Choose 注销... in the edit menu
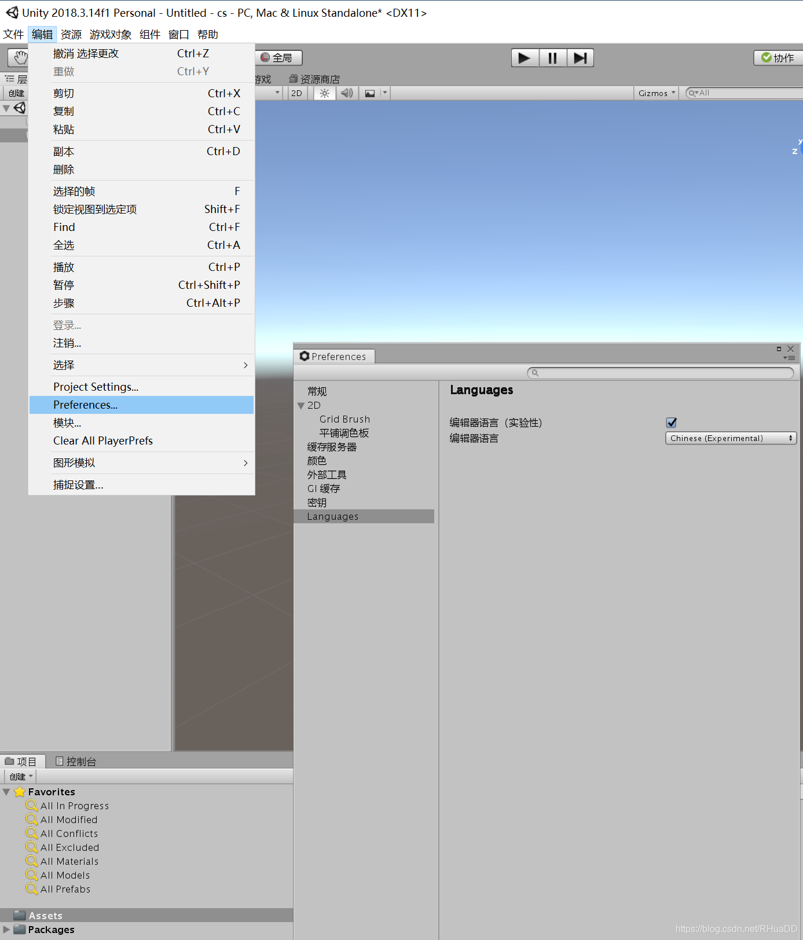The image size is (803, 940). tap(141, 343)
